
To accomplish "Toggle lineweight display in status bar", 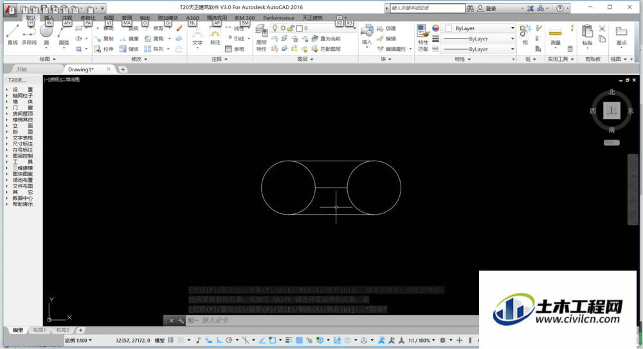I will (x=289, y=340).
